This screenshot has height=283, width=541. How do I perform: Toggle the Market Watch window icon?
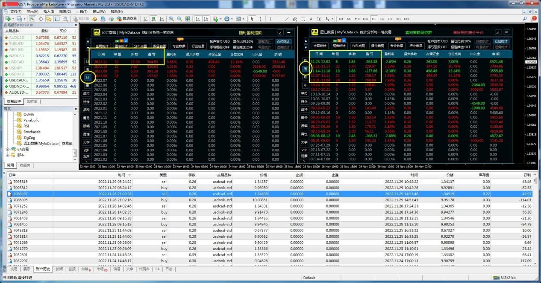32,19
